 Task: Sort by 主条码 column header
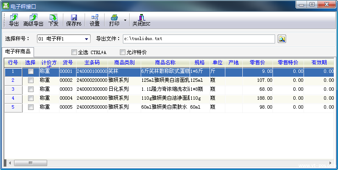pos(92,63)
